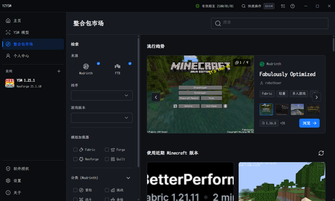Click the 冒险 compass icon
Viewport: 335px width, 201px height.
click(x=81, y=190)
